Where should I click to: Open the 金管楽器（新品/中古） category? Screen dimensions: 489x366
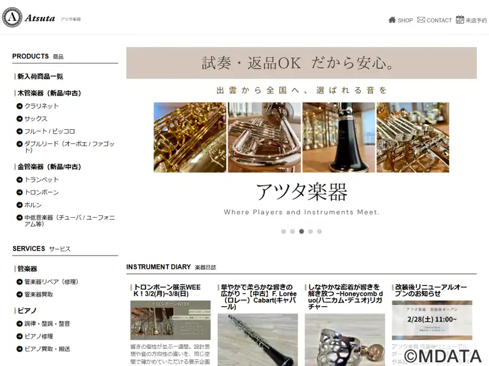pyautogui.click(x=49, y=167)
